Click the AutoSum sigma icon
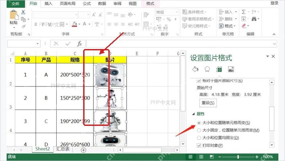285x161 pixels. point(244,12)
